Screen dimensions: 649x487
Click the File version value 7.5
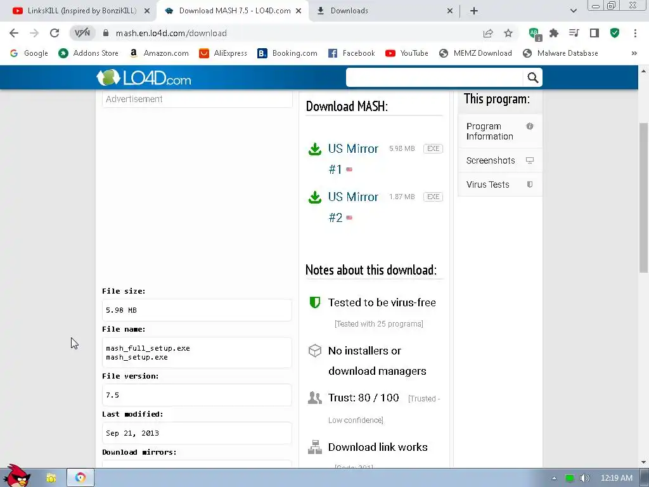coord(113,395)
